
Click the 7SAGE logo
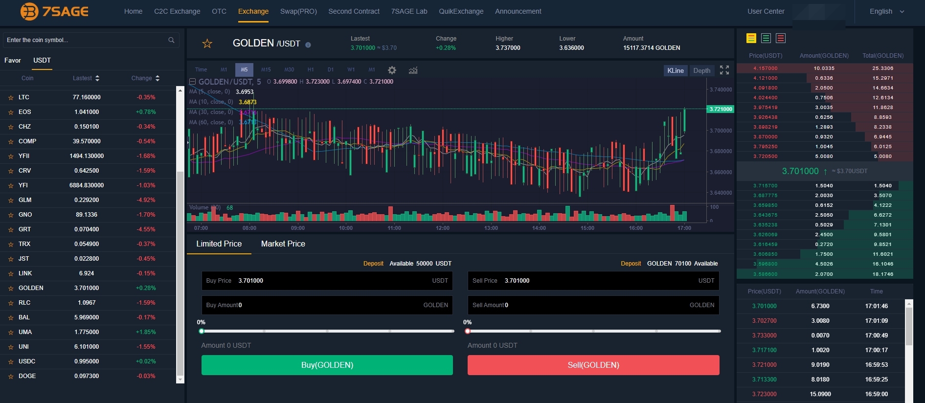click(54, 11)
